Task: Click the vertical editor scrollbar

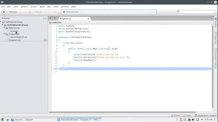Action: click(213, 66)
